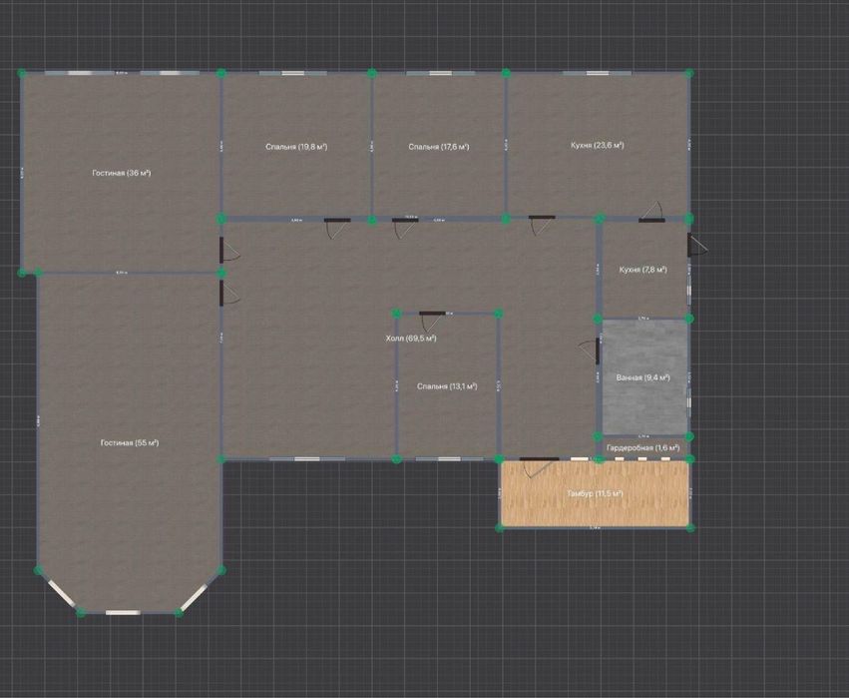Select the door into Гостиная 55 м²
849x698 pixels.
pyautogui.click(x=230, y=293)
